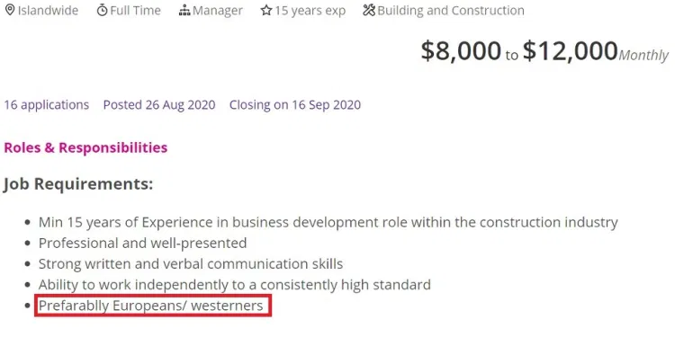Click the Professional and well-presented bullet
Image resolution: width=675 pixels, height=337 pixels.
[x=142, y=243]
